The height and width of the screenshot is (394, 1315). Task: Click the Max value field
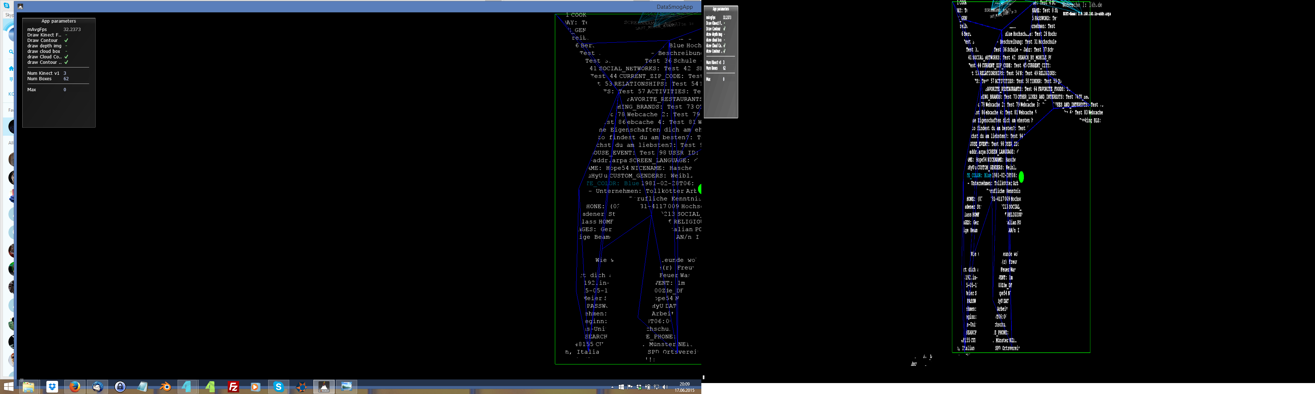[x=65, y=90]
